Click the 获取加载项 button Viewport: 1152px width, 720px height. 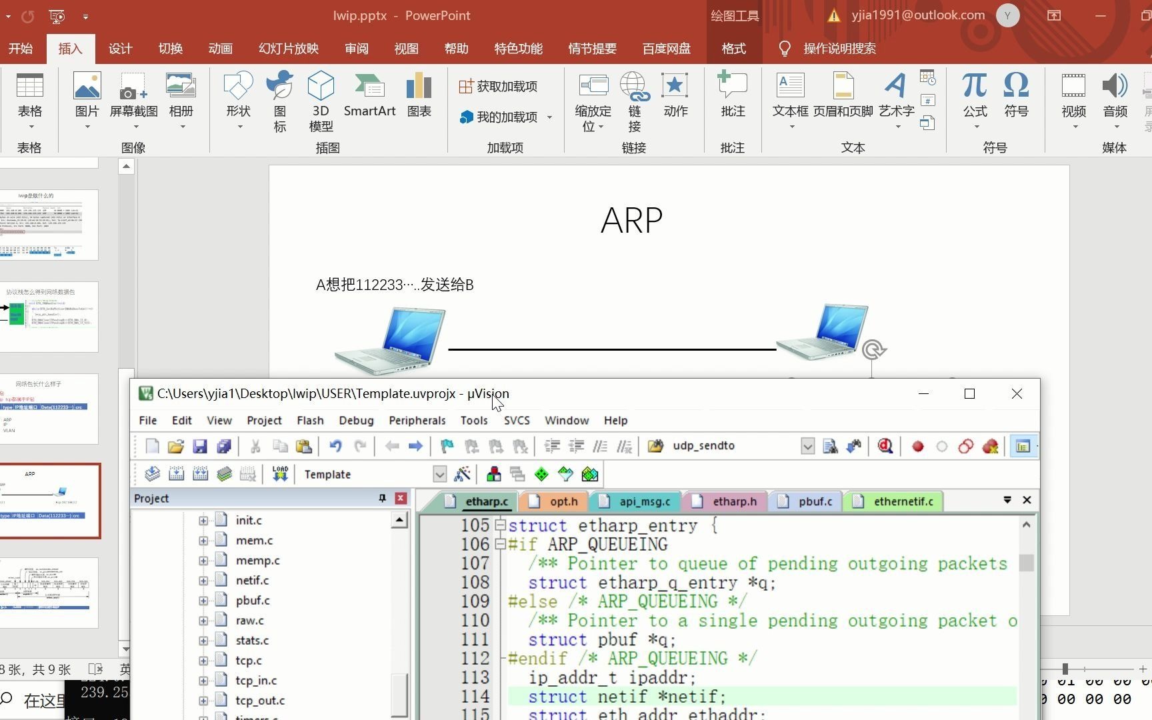tap(499, 86)
